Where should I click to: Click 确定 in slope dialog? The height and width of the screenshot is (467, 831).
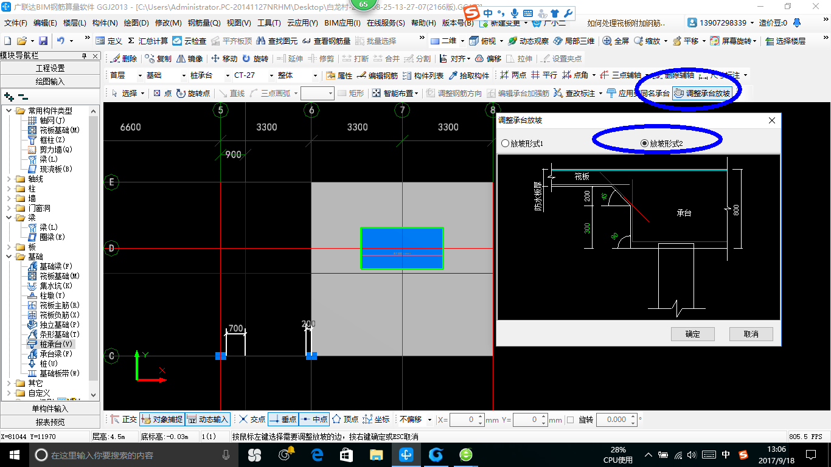click(x=692, y=334)
